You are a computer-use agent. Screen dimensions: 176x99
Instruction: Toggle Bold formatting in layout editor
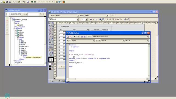coord(91,20)
